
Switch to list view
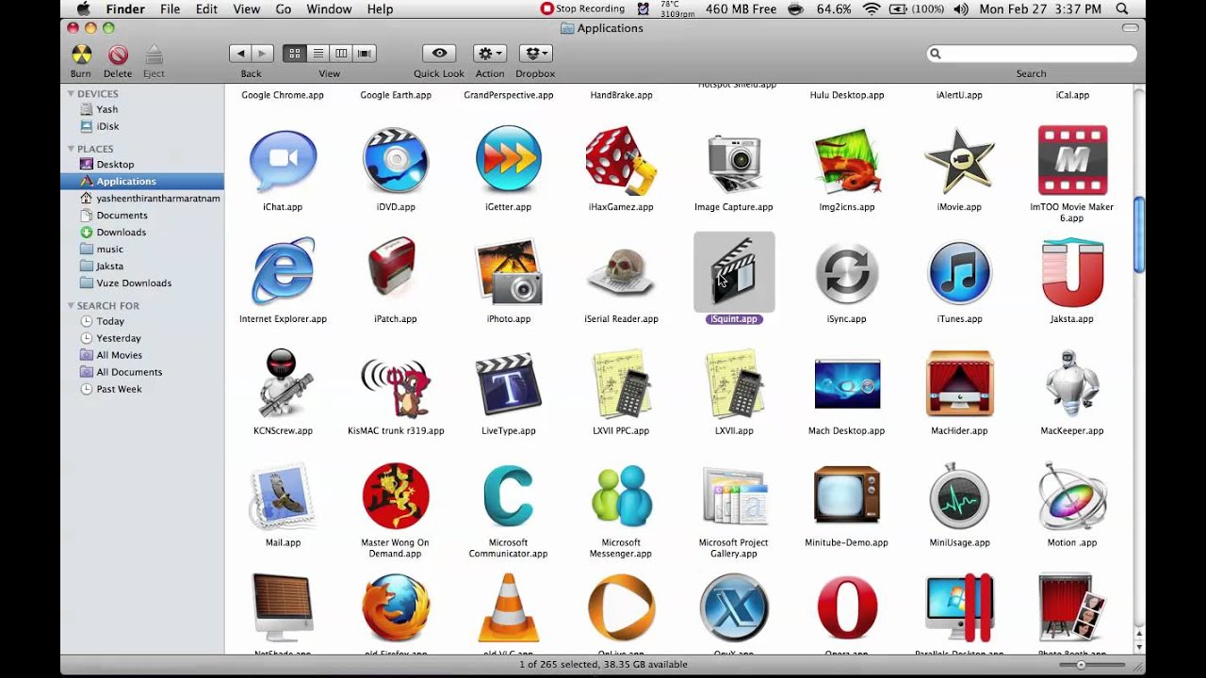pyautogui.click(x=318, y=54)
